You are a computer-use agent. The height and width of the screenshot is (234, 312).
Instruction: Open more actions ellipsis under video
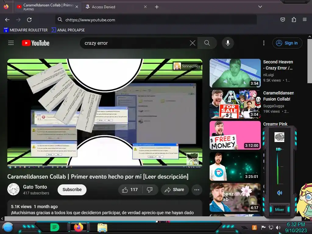[x=197, y=190]
